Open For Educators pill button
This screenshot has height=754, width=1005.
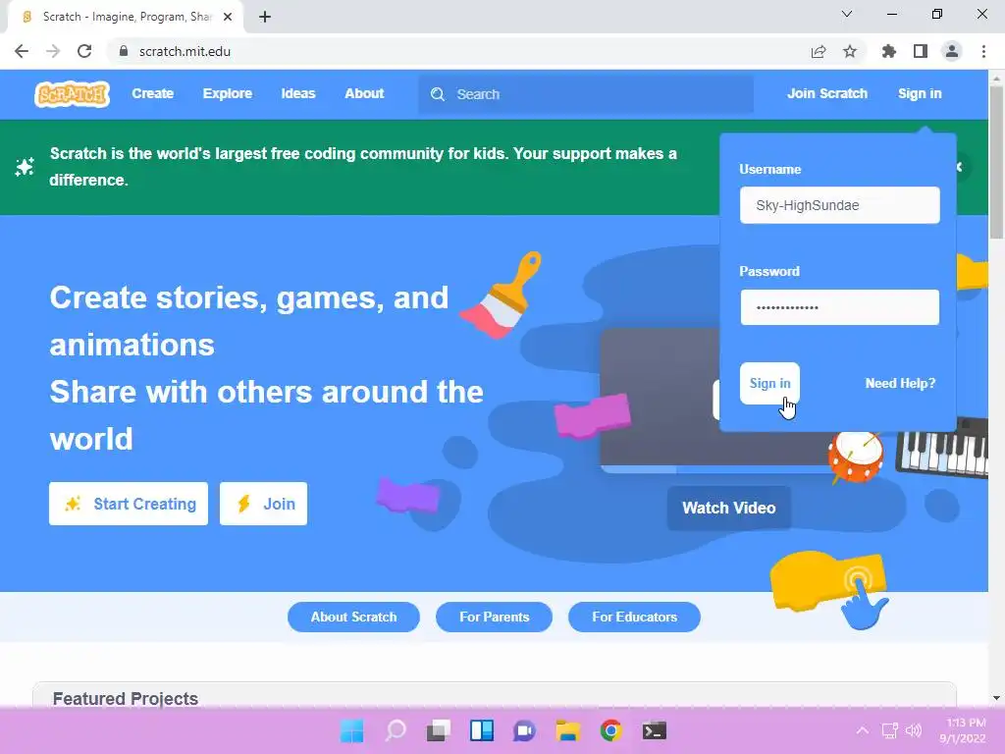(x=635, y=617)
